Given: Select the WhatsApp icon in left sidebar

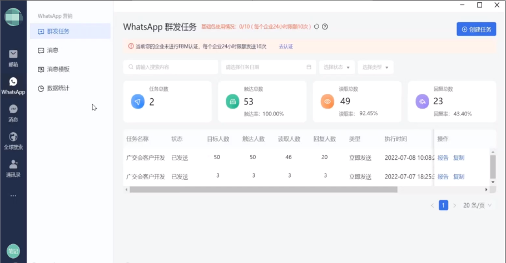Looking at the screenshot, I should (x=13, y=82).
